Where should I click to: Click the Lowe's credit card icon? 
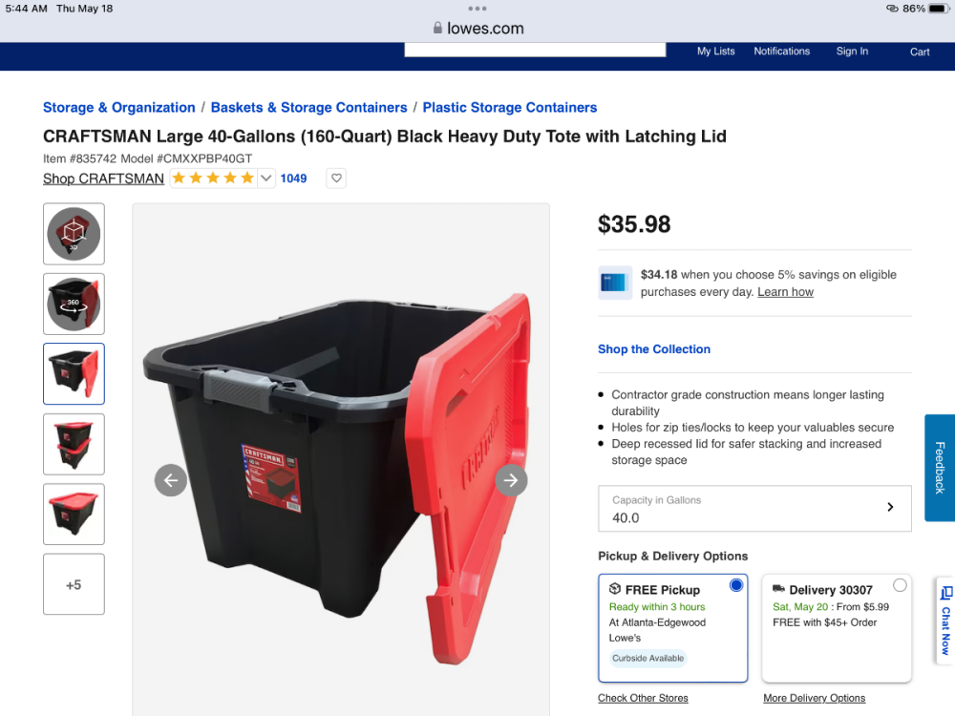[614, 284]
